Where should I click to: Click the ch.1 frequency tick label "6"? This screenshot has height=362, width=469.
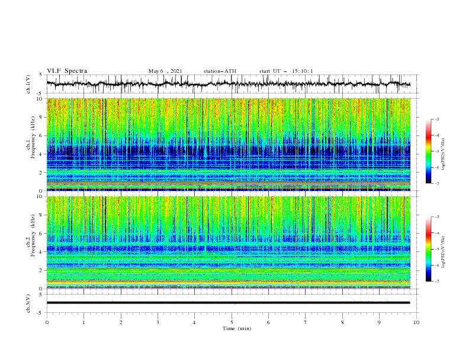41,135
